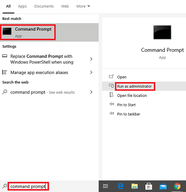186x192 pixels.
Task: Click the shield icon beside Run as administrator
Action: pos(112,86)
